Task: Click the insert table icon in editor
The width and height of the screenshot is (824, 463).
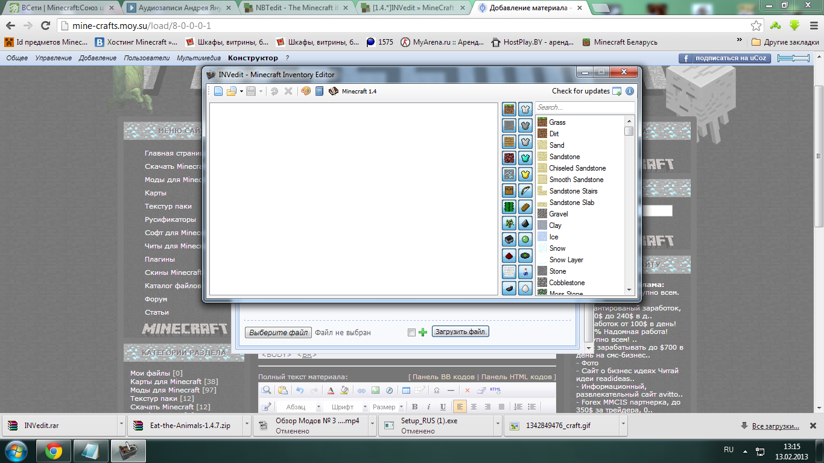Action: click(x=407, y=390)
